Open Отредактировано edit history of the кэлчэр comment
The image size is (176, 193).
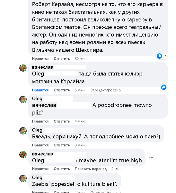tap(106, 90)
